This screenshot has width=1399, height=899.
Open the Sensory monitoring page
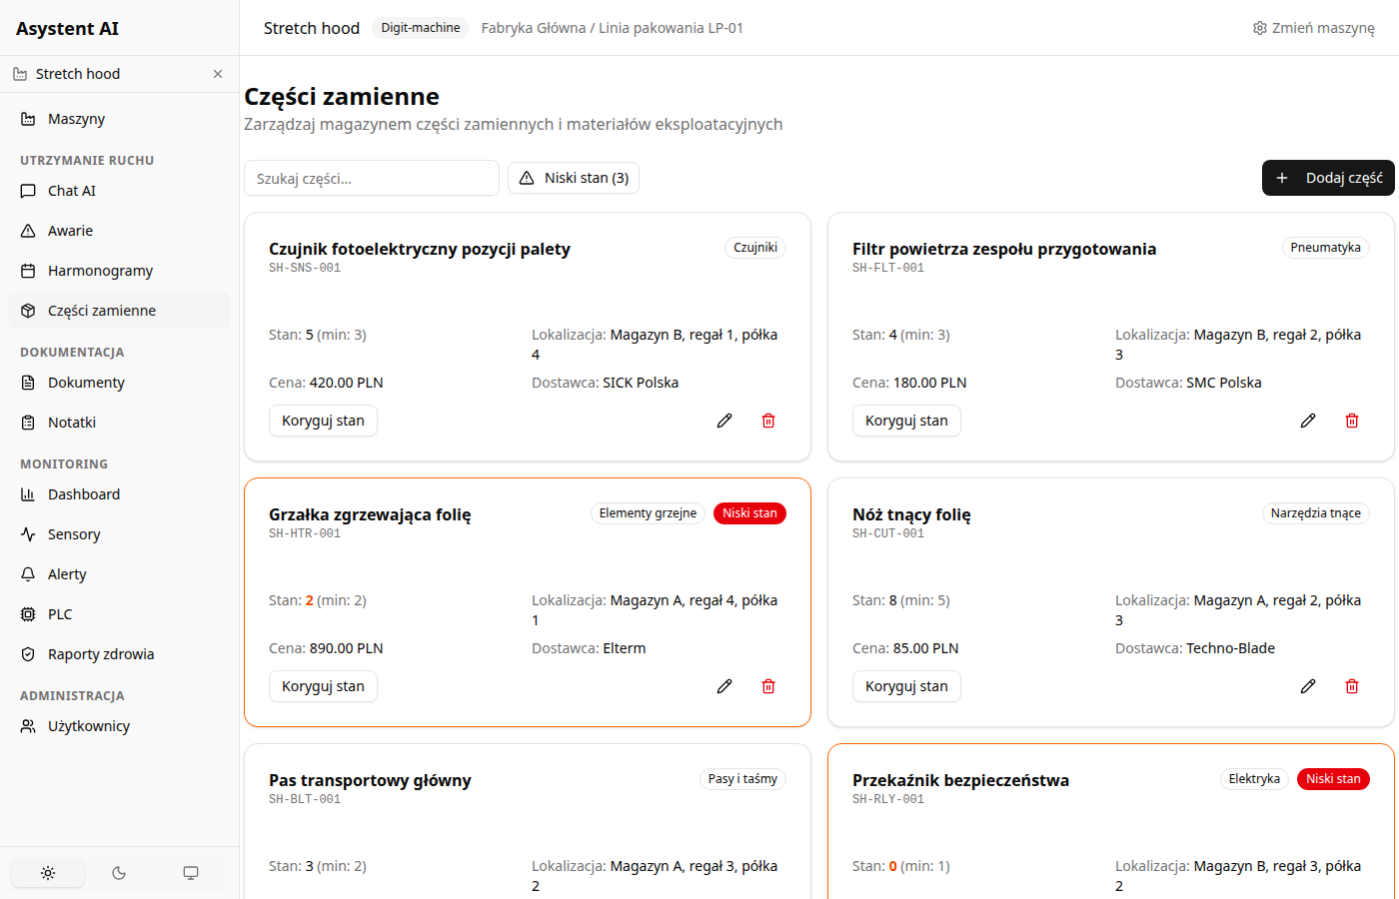coord(74,534)
